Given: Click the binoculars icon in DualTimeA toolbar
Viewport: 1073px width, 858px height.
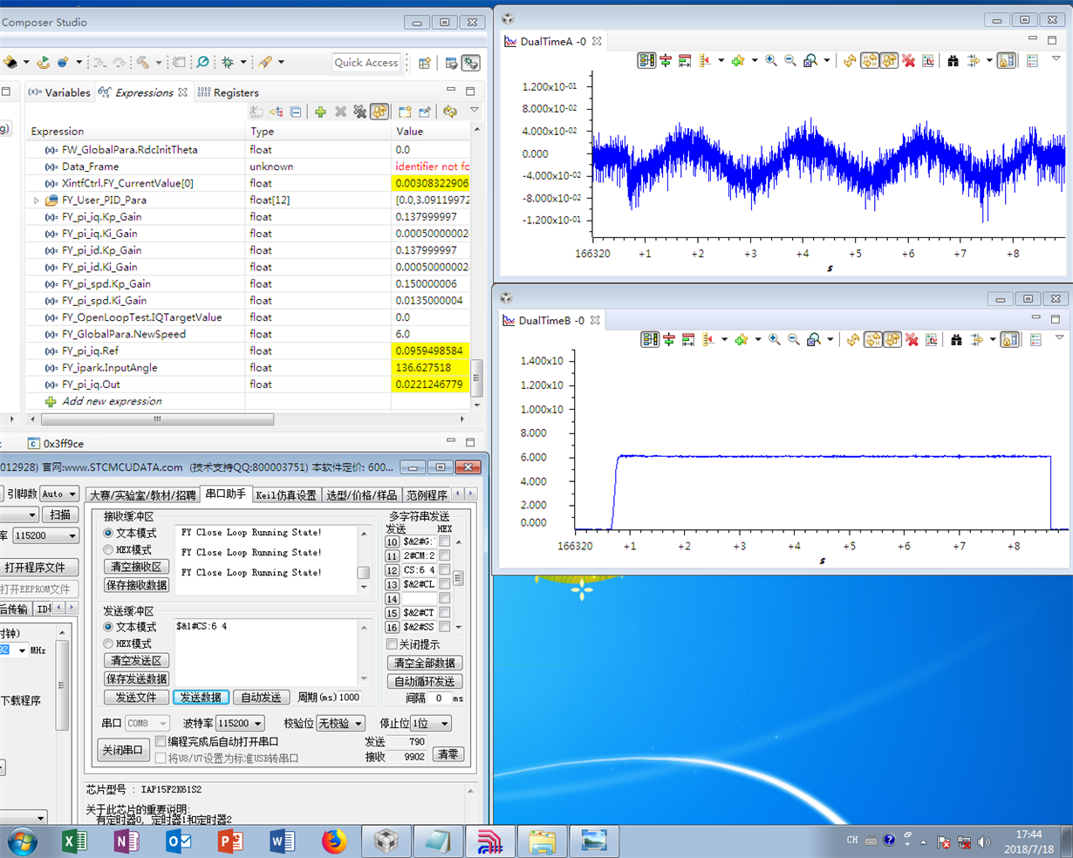Looking at the screenshot, I should click(x=953, y=61).
